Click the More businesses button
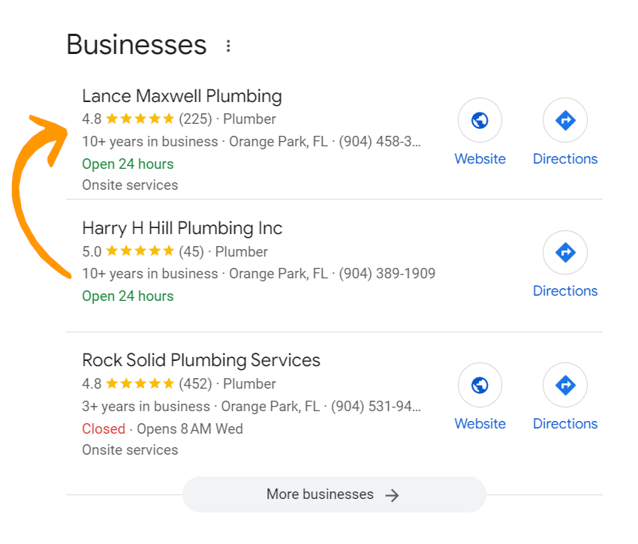Viewport: 638px width, 544px height. click(334, 494)
